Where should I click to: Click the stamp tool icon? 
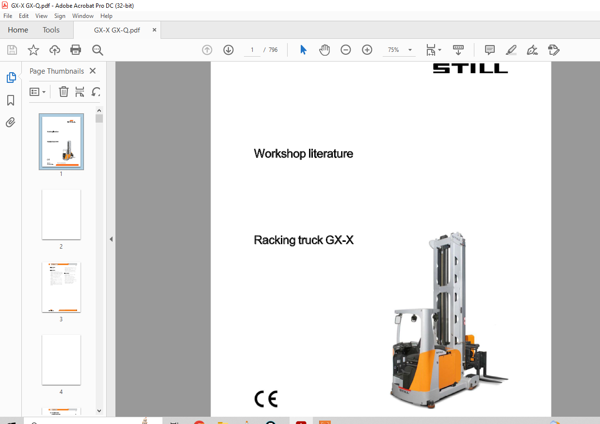[x=553, y=50]
